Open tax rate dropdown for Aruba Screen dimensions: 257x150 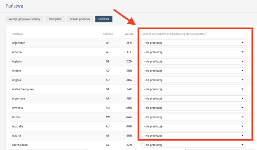pos(193,117)
